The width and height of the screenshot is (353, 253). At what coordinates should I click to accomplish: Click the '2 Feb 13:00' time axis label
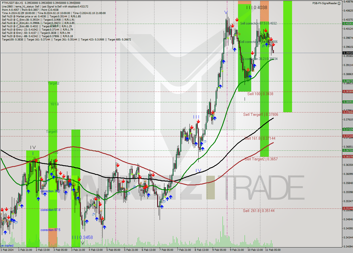point(42,250)
